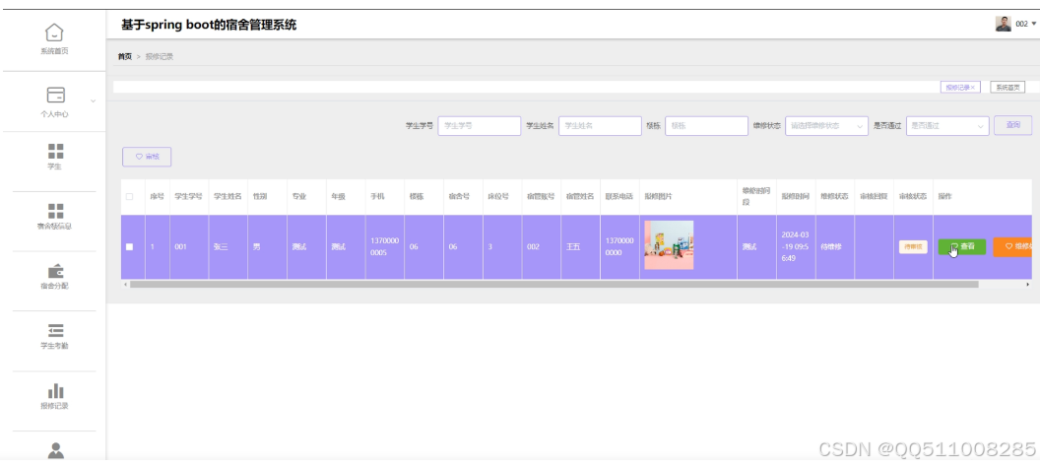Click the user avatar photo at top right

pos(1004,24)
